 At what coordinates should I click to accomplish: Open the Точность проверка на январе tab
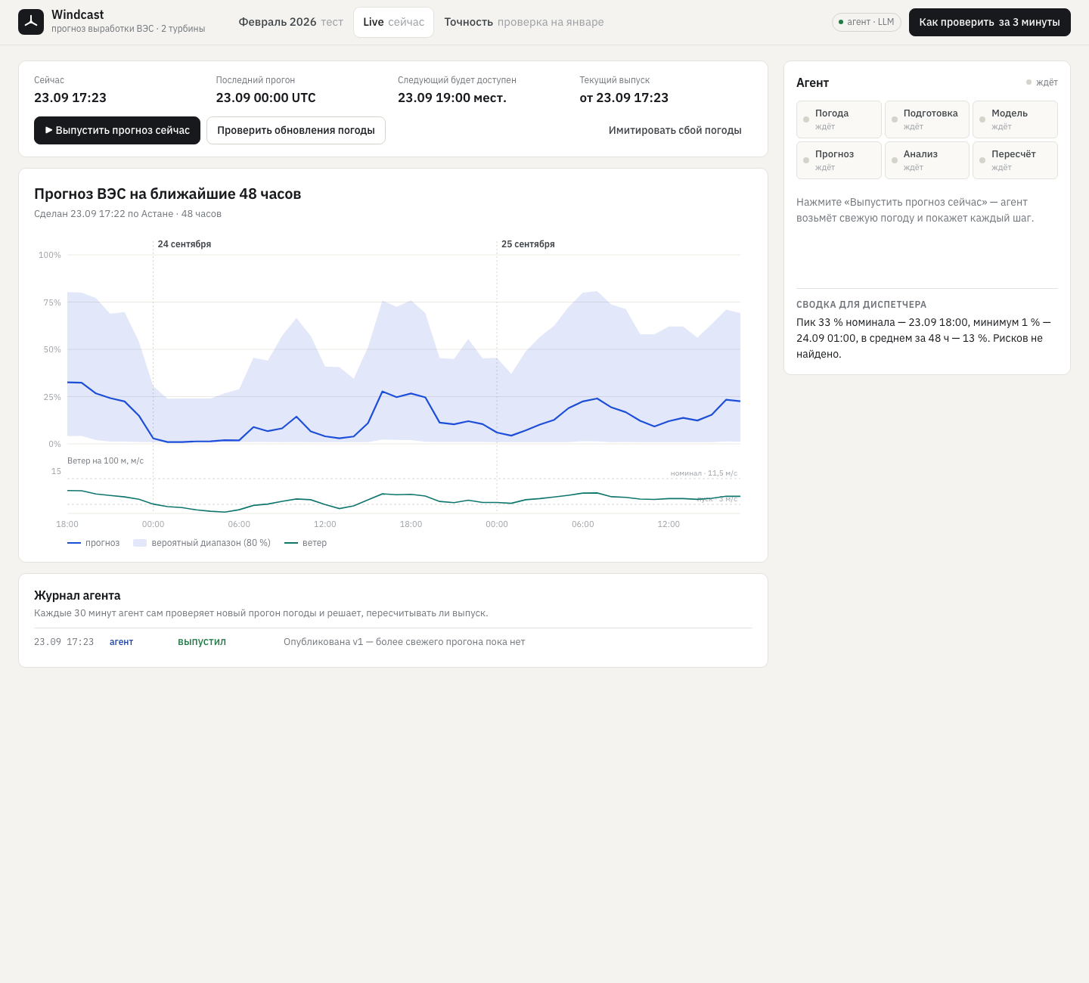point(524,22)
